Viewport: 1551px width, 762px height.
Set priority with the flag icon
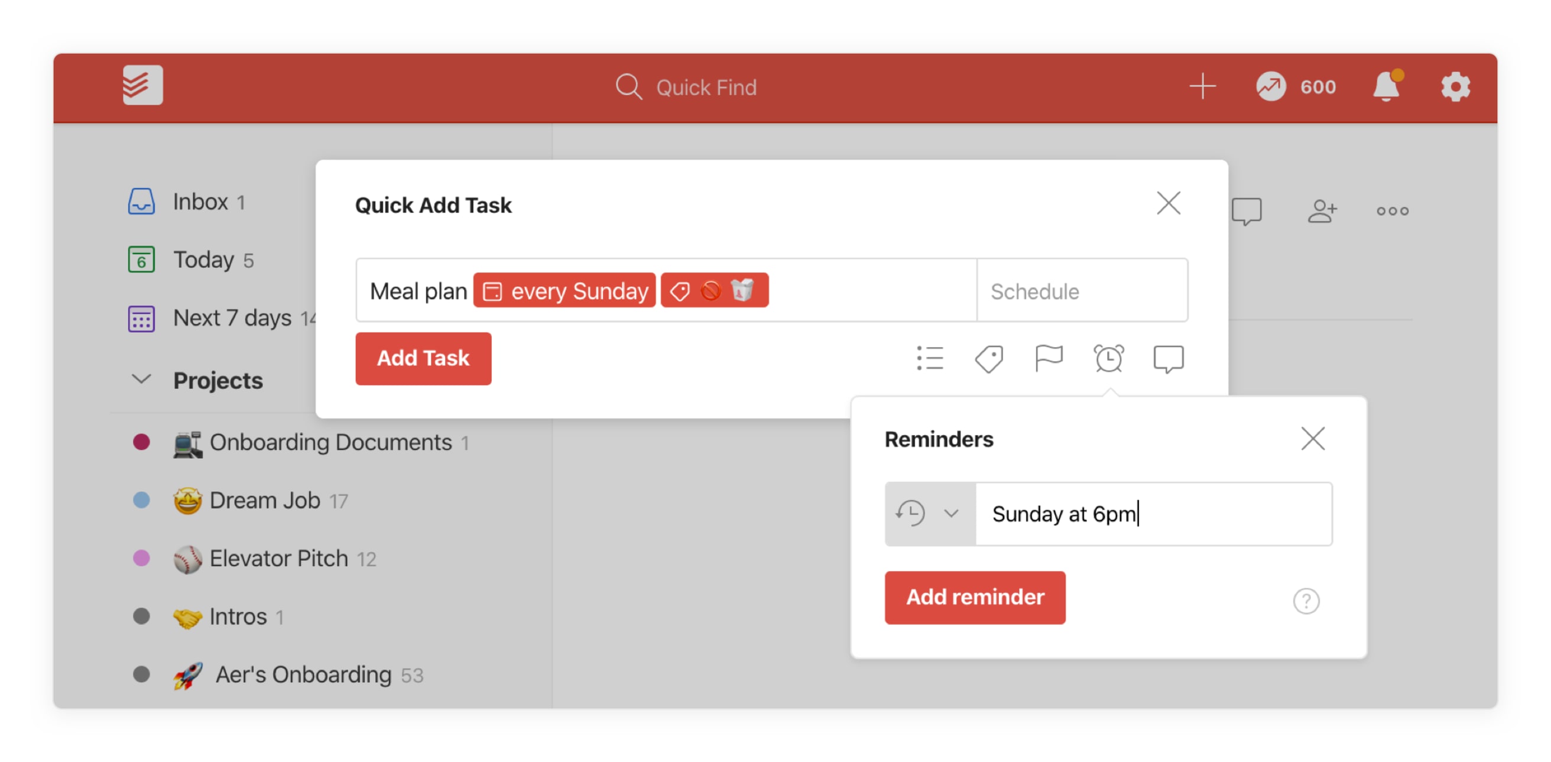1048,358
